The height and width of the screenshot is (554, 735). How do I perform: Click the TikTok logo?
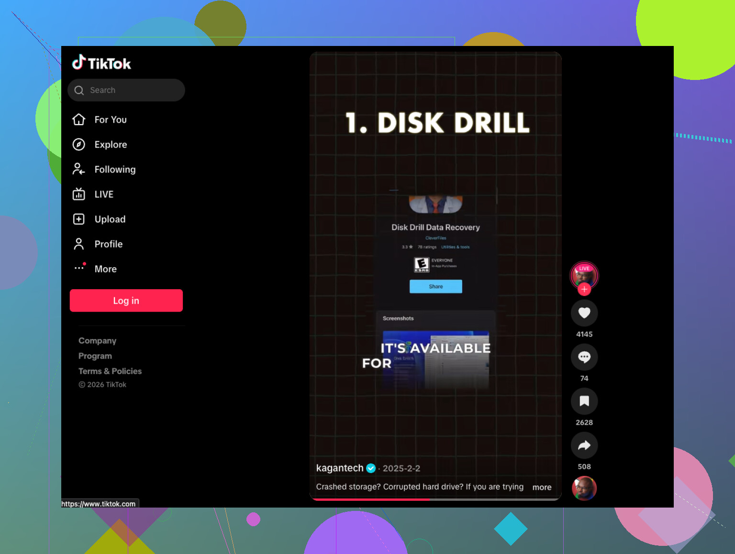101,63
